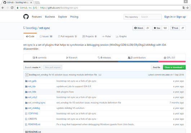Open commit 'update x64dbg VS solution'
This screenshot has width=191, height=133.
[x=70, y=108]
